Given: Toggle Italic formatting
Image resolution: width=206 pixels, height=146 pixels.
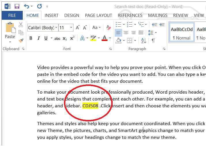Looking at the screenshot, I should point(38,38).
